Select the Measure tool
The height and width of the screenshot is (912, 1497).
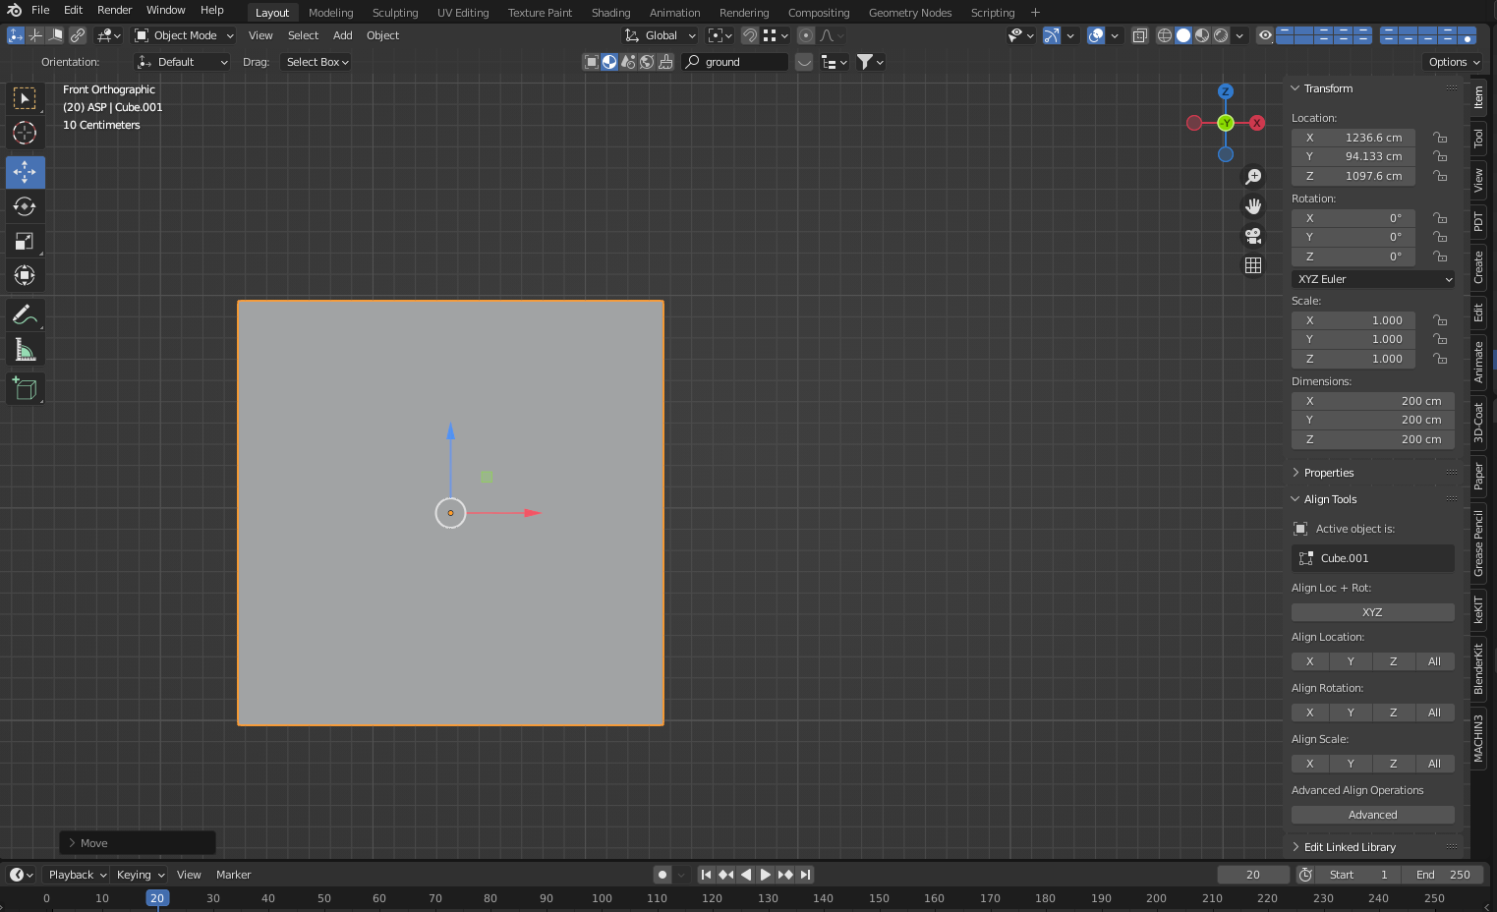[25, 350]
